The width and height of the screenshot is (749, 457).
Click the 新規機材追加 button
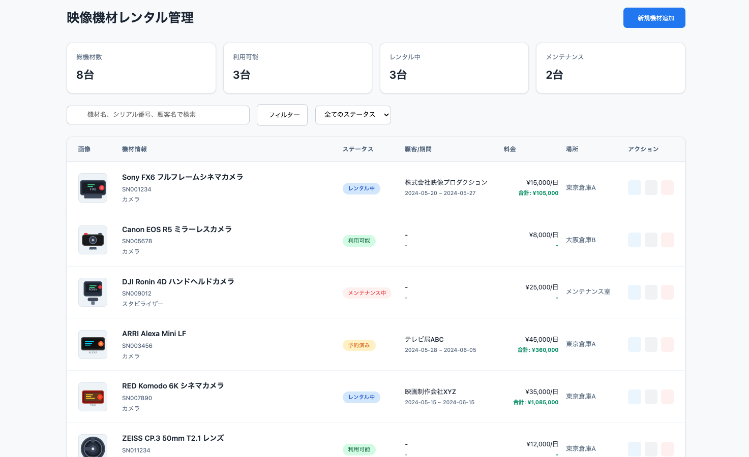point(654,18)
